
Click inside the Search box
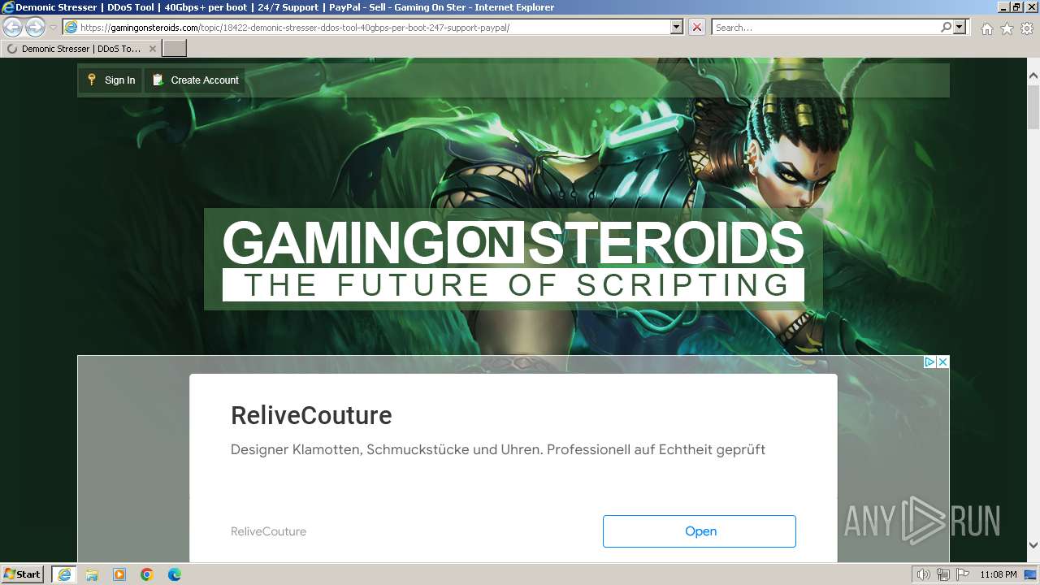pos(825,28)
